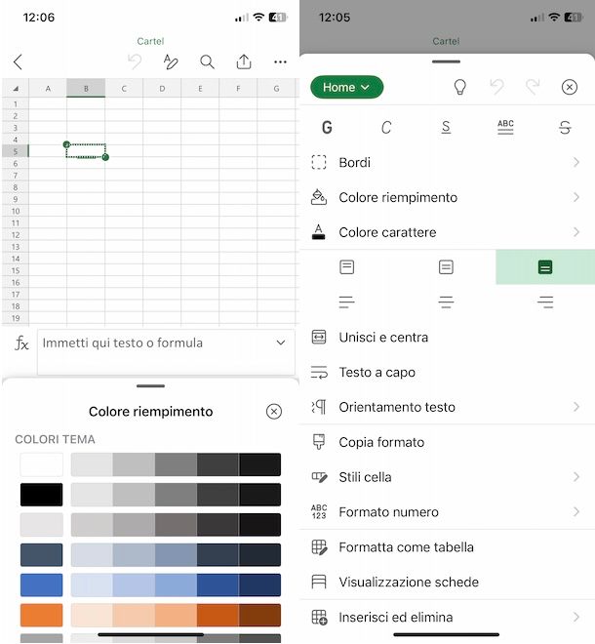Toggle bold G formatting
The image size is (595, 644).
tap(327, 128)
